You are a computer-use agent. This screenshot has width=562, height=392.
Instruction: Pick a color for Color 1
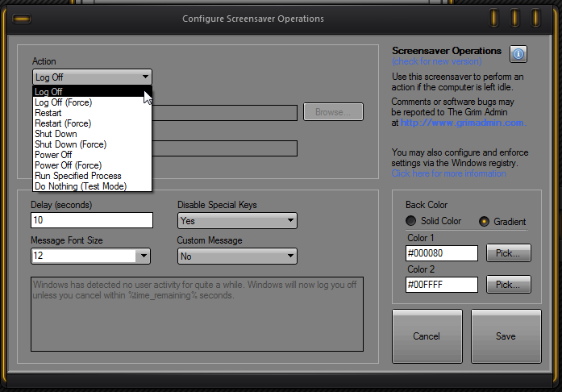point(508,253)
